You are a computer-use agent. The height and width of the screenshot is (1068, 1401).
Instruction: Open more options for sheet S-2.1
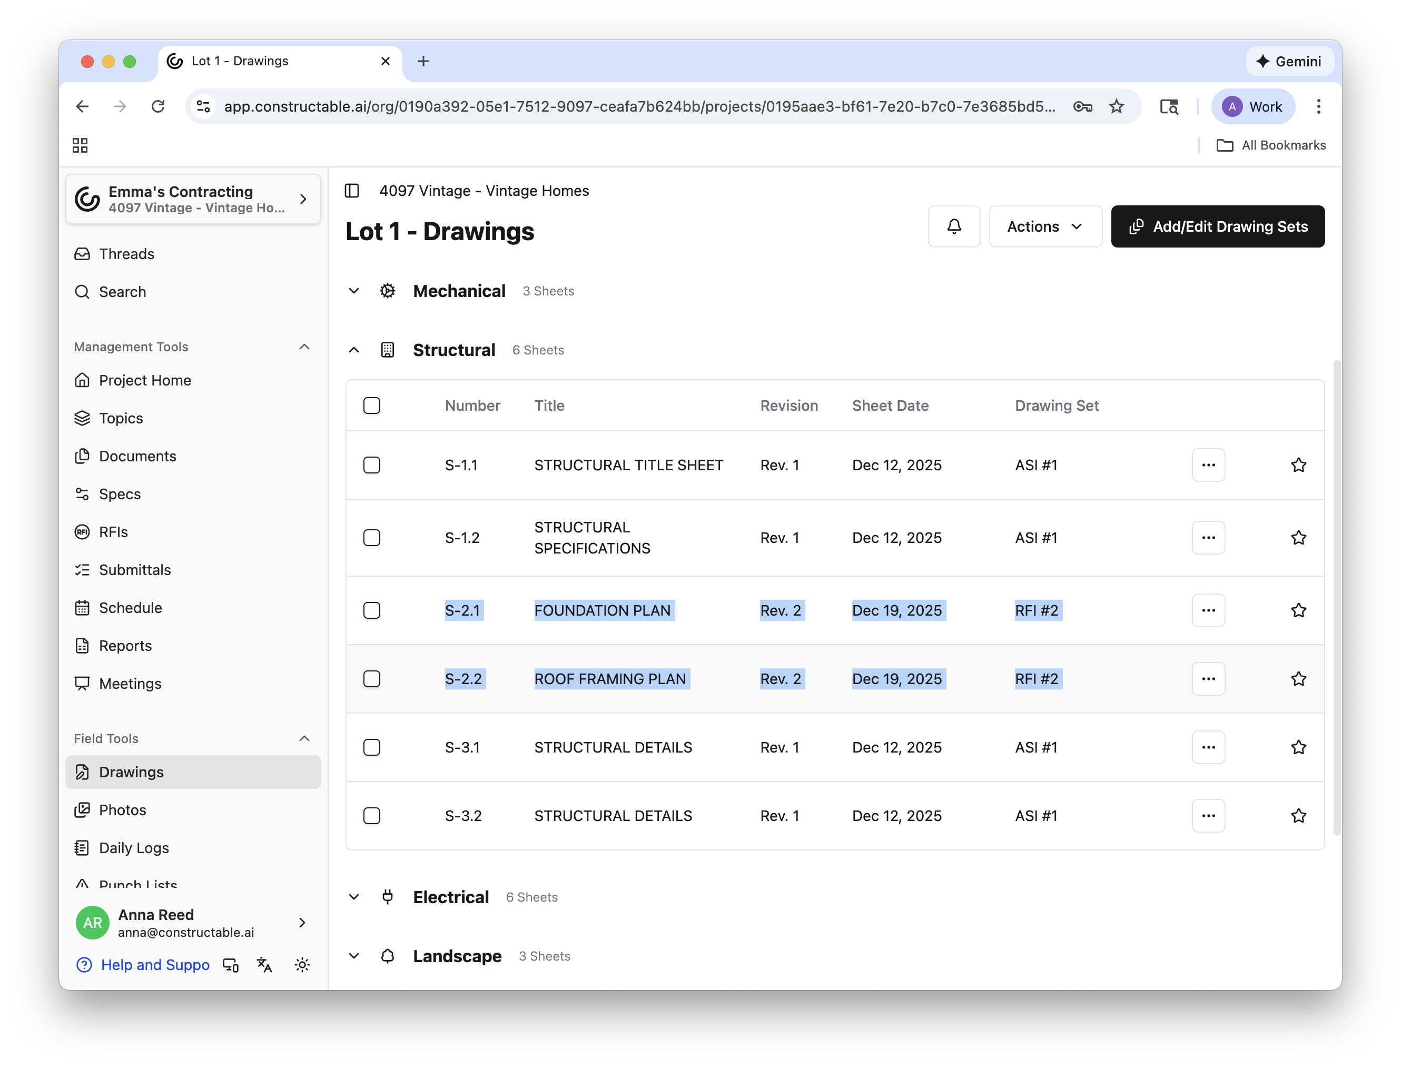pos(1208,610)
